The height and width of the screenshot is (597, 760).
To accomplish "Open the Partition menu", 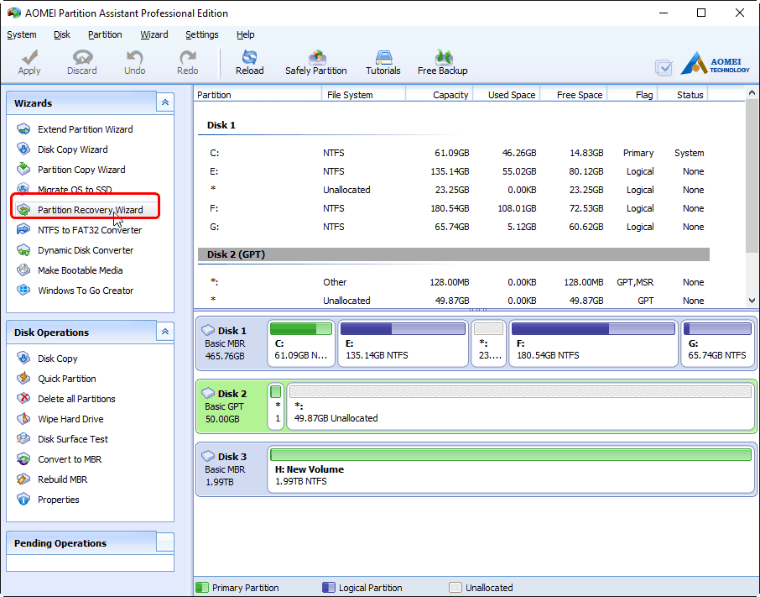I will click(105, 34).
